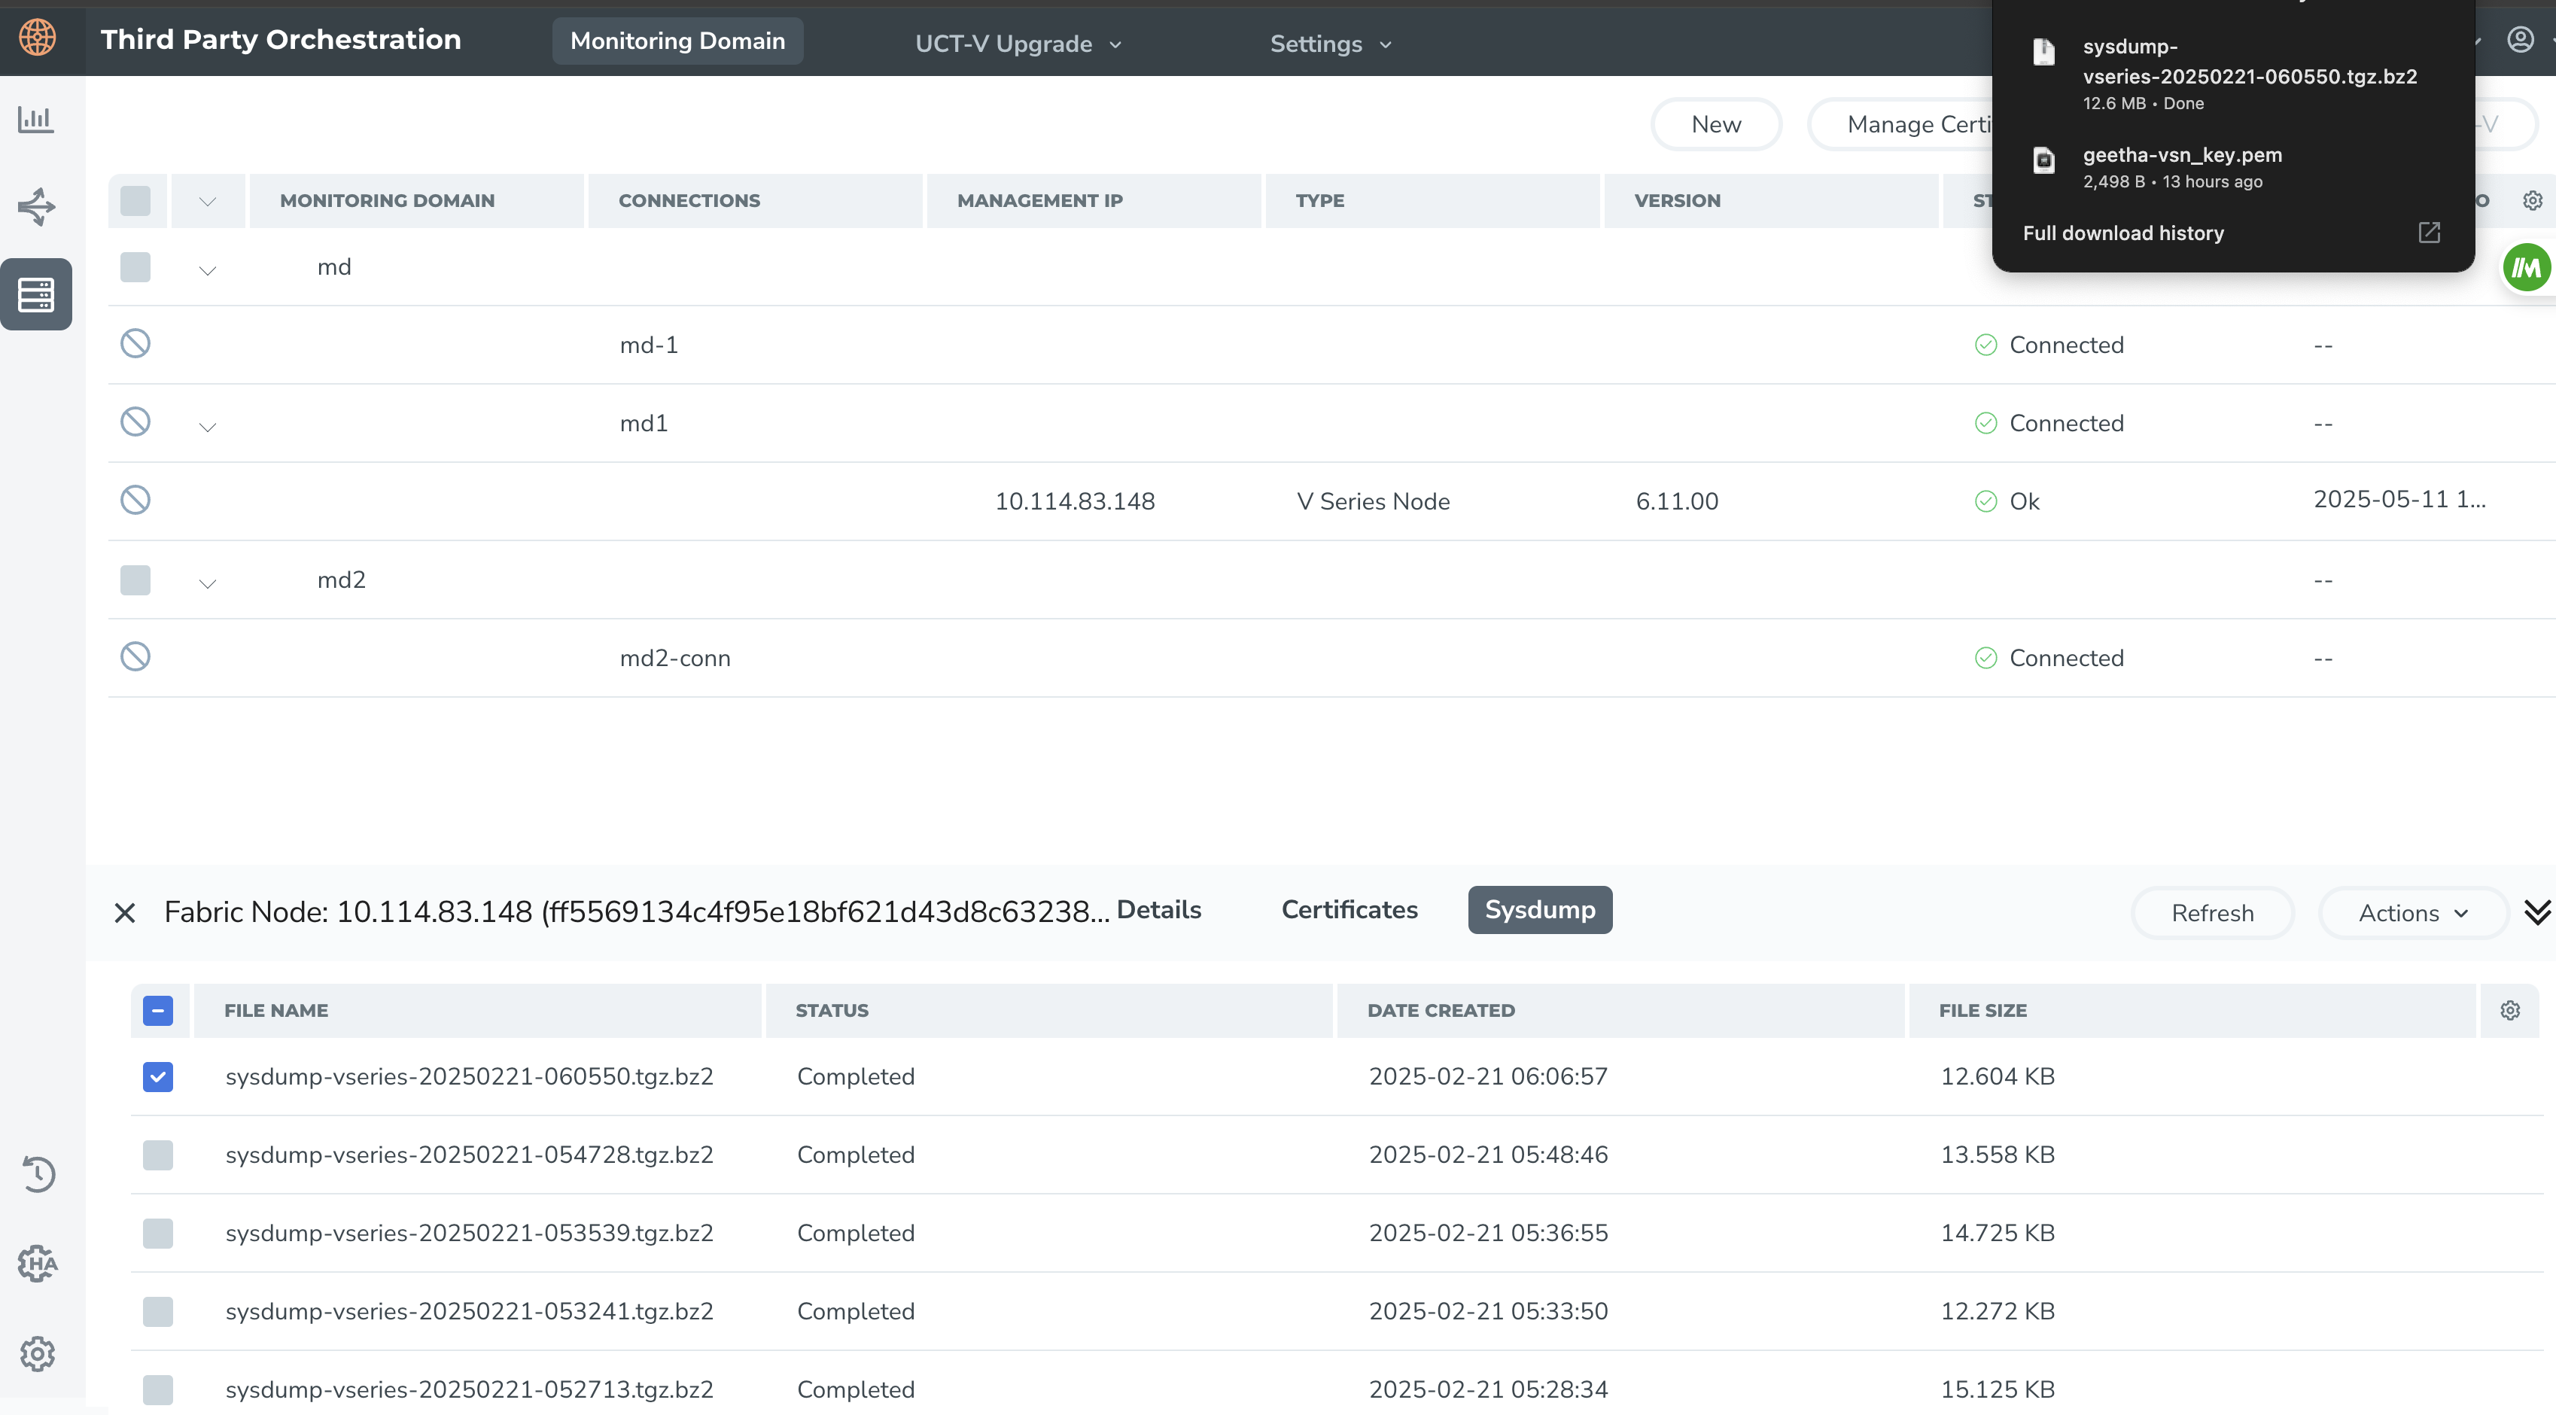Click the history clock sidebar icon
2556x1415 pixels.
[38, 1174]
